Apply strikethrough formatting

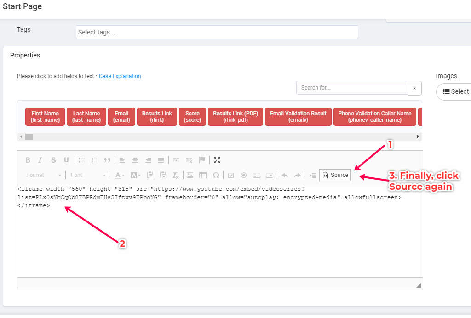[x=53, y=160]
